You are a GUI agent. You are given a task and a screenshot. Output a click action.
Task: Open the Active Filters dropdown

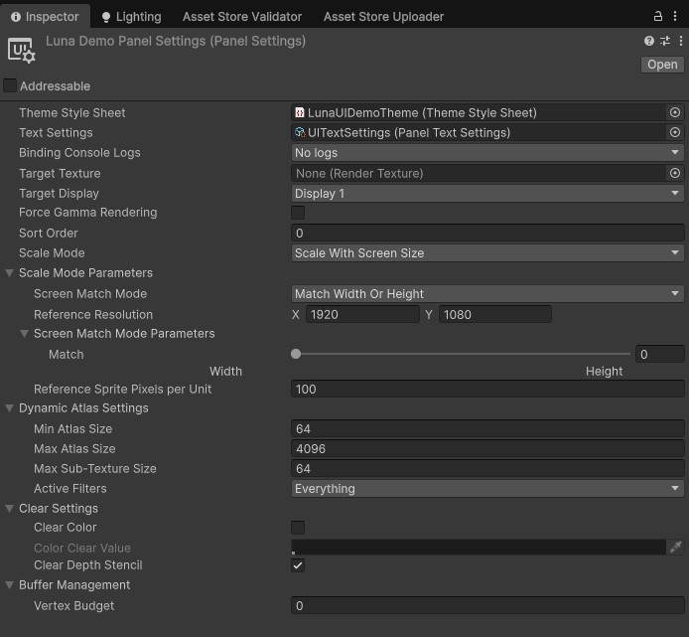pos(487,488)
